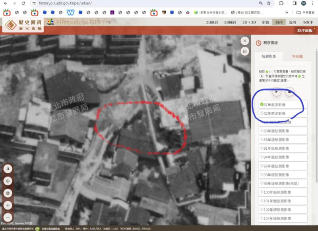Switch to the 地形圖 tab
This screenshot has height=231, width=318.
coord(297,57)
